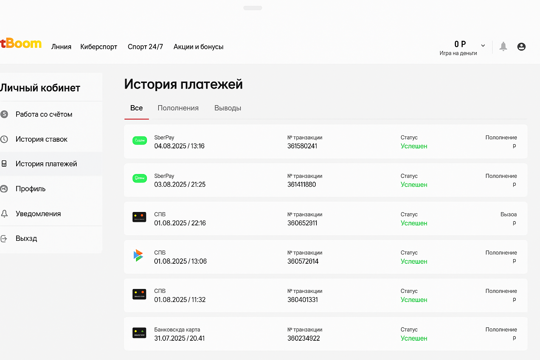
Task: Click the clock icon beside История ставок
Action: click(x=4, y=139)
